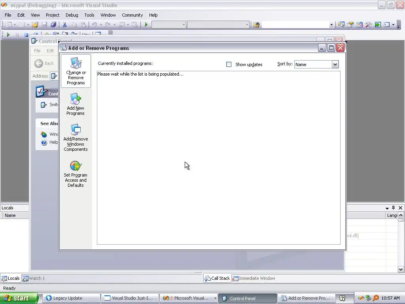Click the taskbar clock showing 10:57 AM
The image size is (405, 304).
390,298
